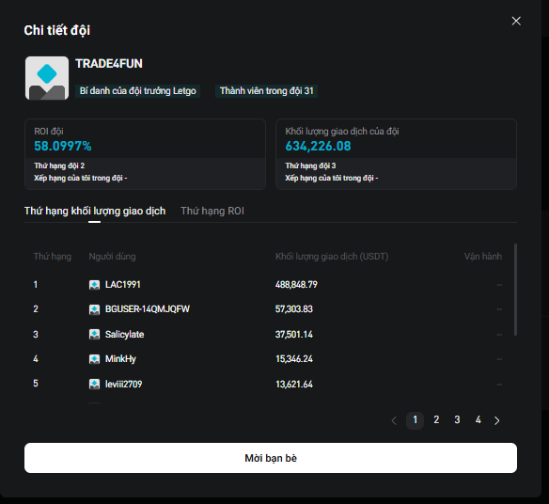
Task: Click avatar icon beside LAC1991
Action: click(x=94, y=285)
